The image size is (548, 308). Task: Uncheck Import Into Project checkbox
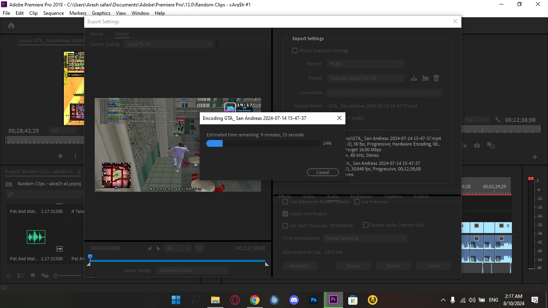[285, 214]
